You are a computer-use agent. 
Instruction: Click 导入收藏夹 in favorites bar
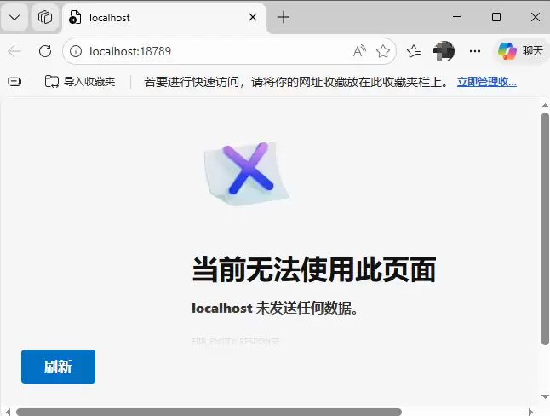pyautogui.click(x=80, y=82)
